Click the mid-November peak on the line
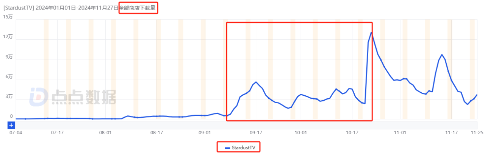485x157 pixels. [x=442, y=55]
